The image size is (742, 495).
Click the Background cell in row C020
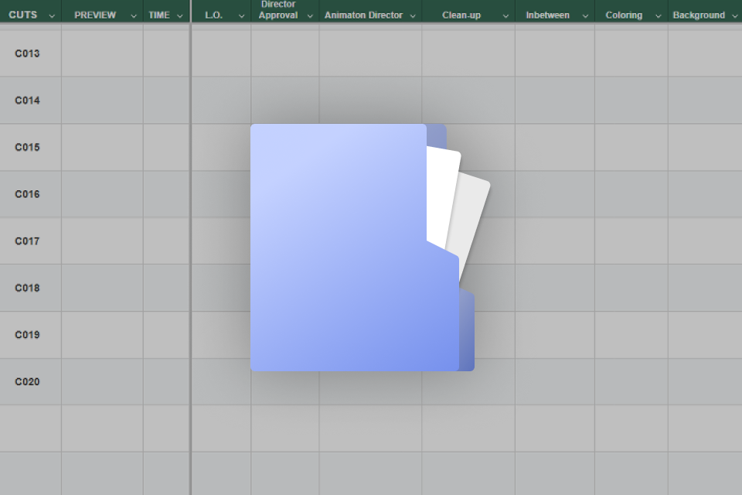[705, 382]
